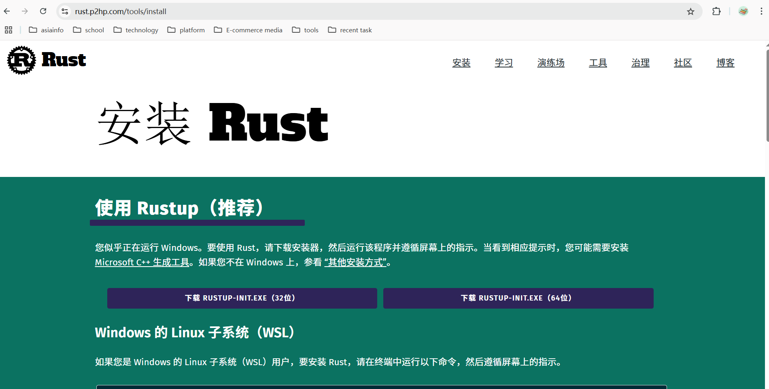The image size is (769, 389).
Task: Go to the 安装 nav link
Action: (461, 63)
